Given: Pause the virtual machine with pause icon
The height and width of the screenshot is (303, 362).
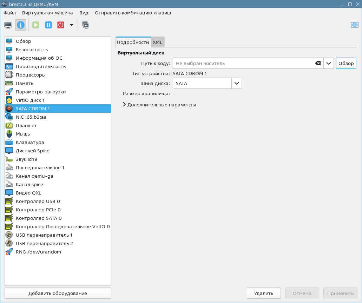Looking at the screenshot, I should tap(48, 25).
